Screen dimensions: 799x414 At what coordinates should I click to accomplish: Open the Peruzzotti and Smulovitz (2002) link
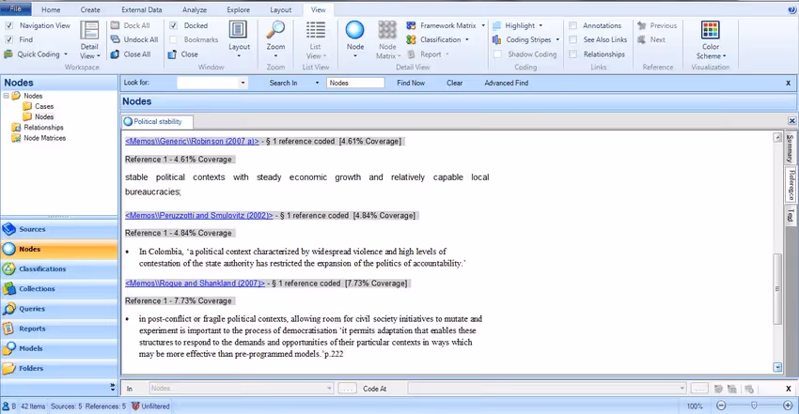[199, 216]
